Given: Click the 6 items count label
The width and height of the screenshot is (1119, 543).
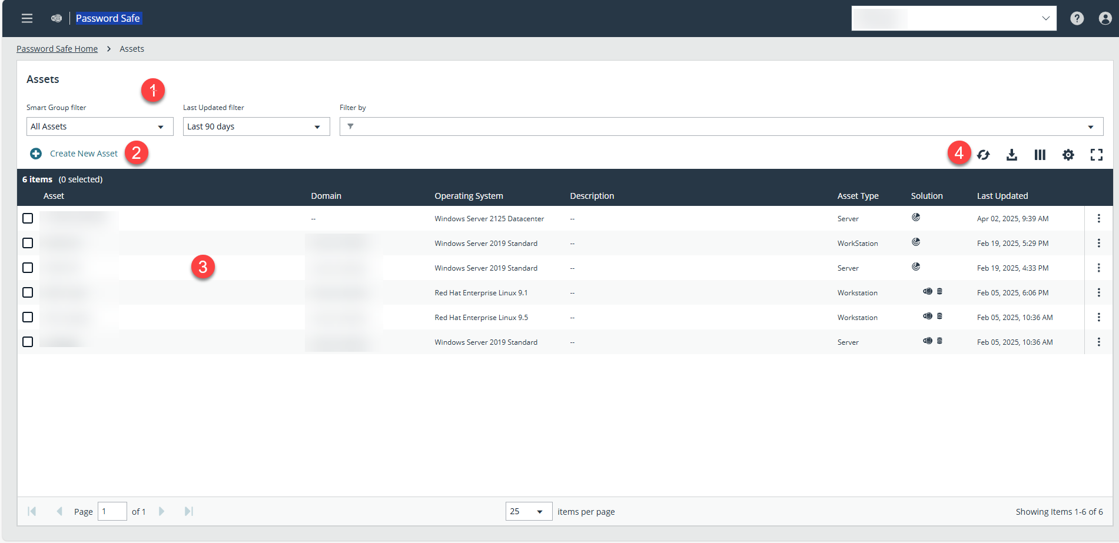Looking at the screenshot, I should pos(37,179).
